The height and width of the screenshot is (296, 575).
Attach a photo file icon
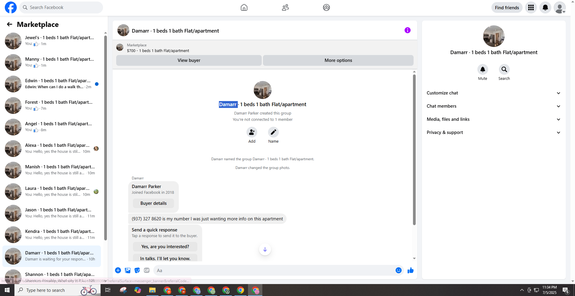click(128, 270)
